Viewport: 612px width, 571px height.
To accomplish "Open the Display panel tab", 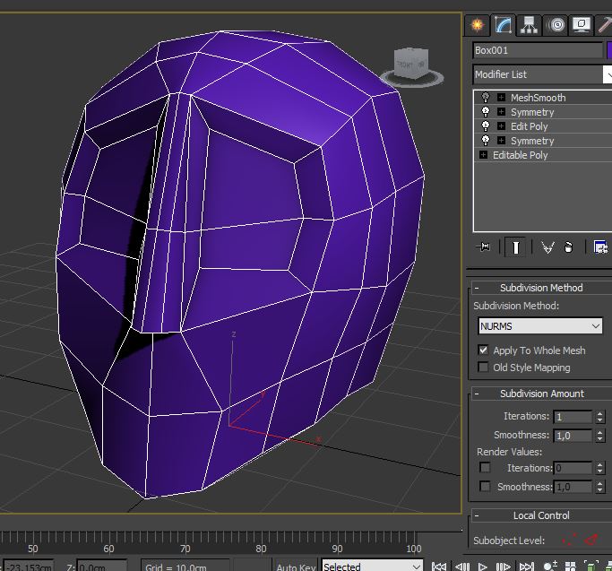I will [582, 25].
